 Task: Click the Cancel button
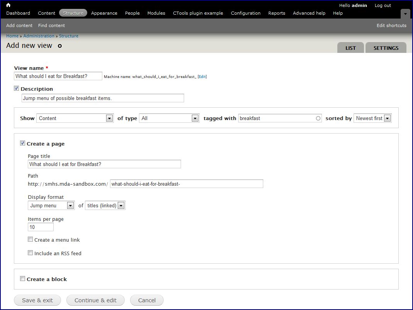click(x=147, y=300)
